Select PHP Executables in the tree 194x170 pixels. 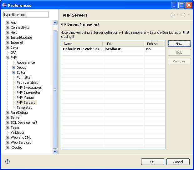point(29,87)
